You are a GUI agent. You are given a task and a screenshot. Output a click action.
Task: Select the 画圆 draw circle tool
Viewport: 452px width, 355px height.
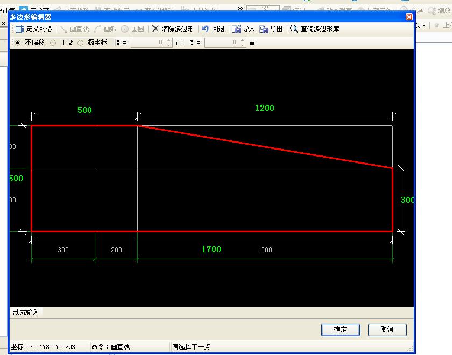[132, 29]
